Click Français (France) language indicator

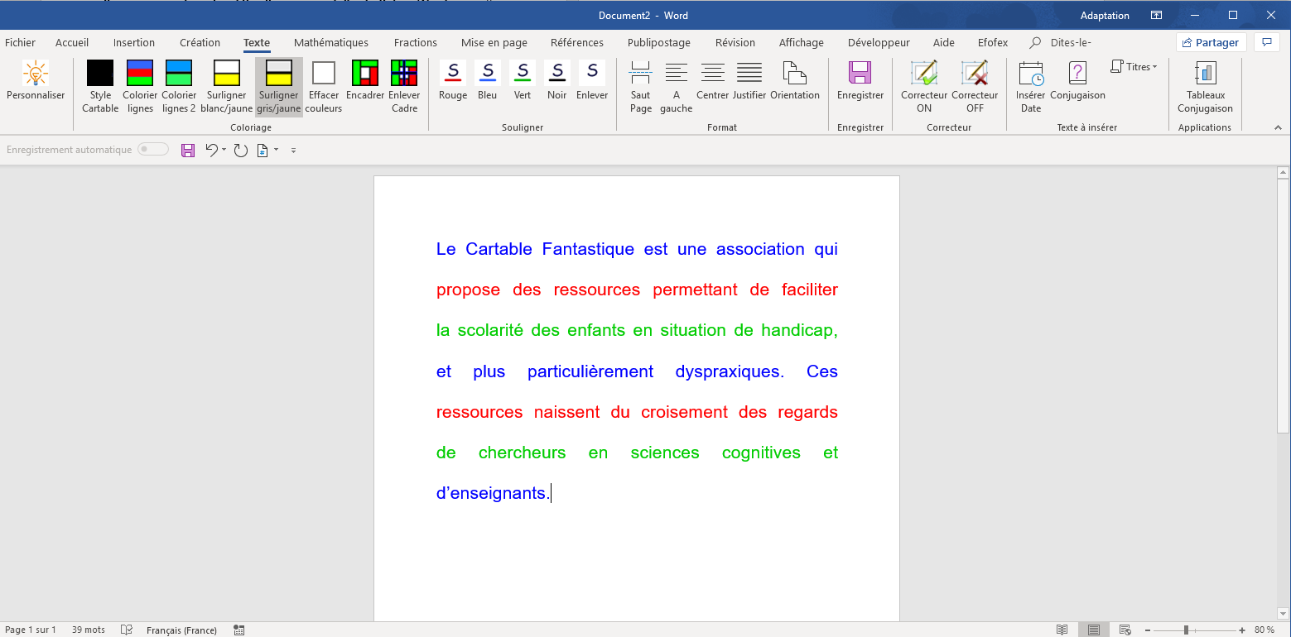pyautogui.click(x=181, y=630)
